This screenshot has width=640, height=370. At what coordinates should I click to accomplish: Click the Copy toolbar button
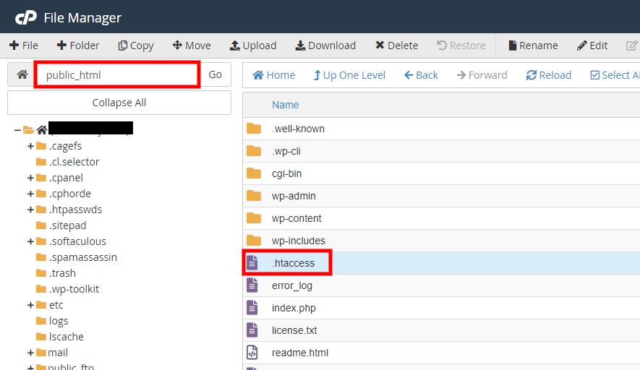point(136,46)
